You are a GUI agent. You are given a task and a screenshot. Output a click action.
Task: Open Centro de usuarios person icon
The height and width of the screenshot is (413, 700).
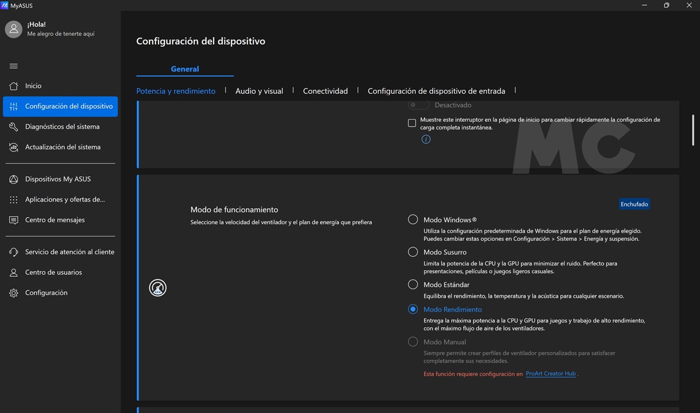pyautogui.click(x=14, y=272)
